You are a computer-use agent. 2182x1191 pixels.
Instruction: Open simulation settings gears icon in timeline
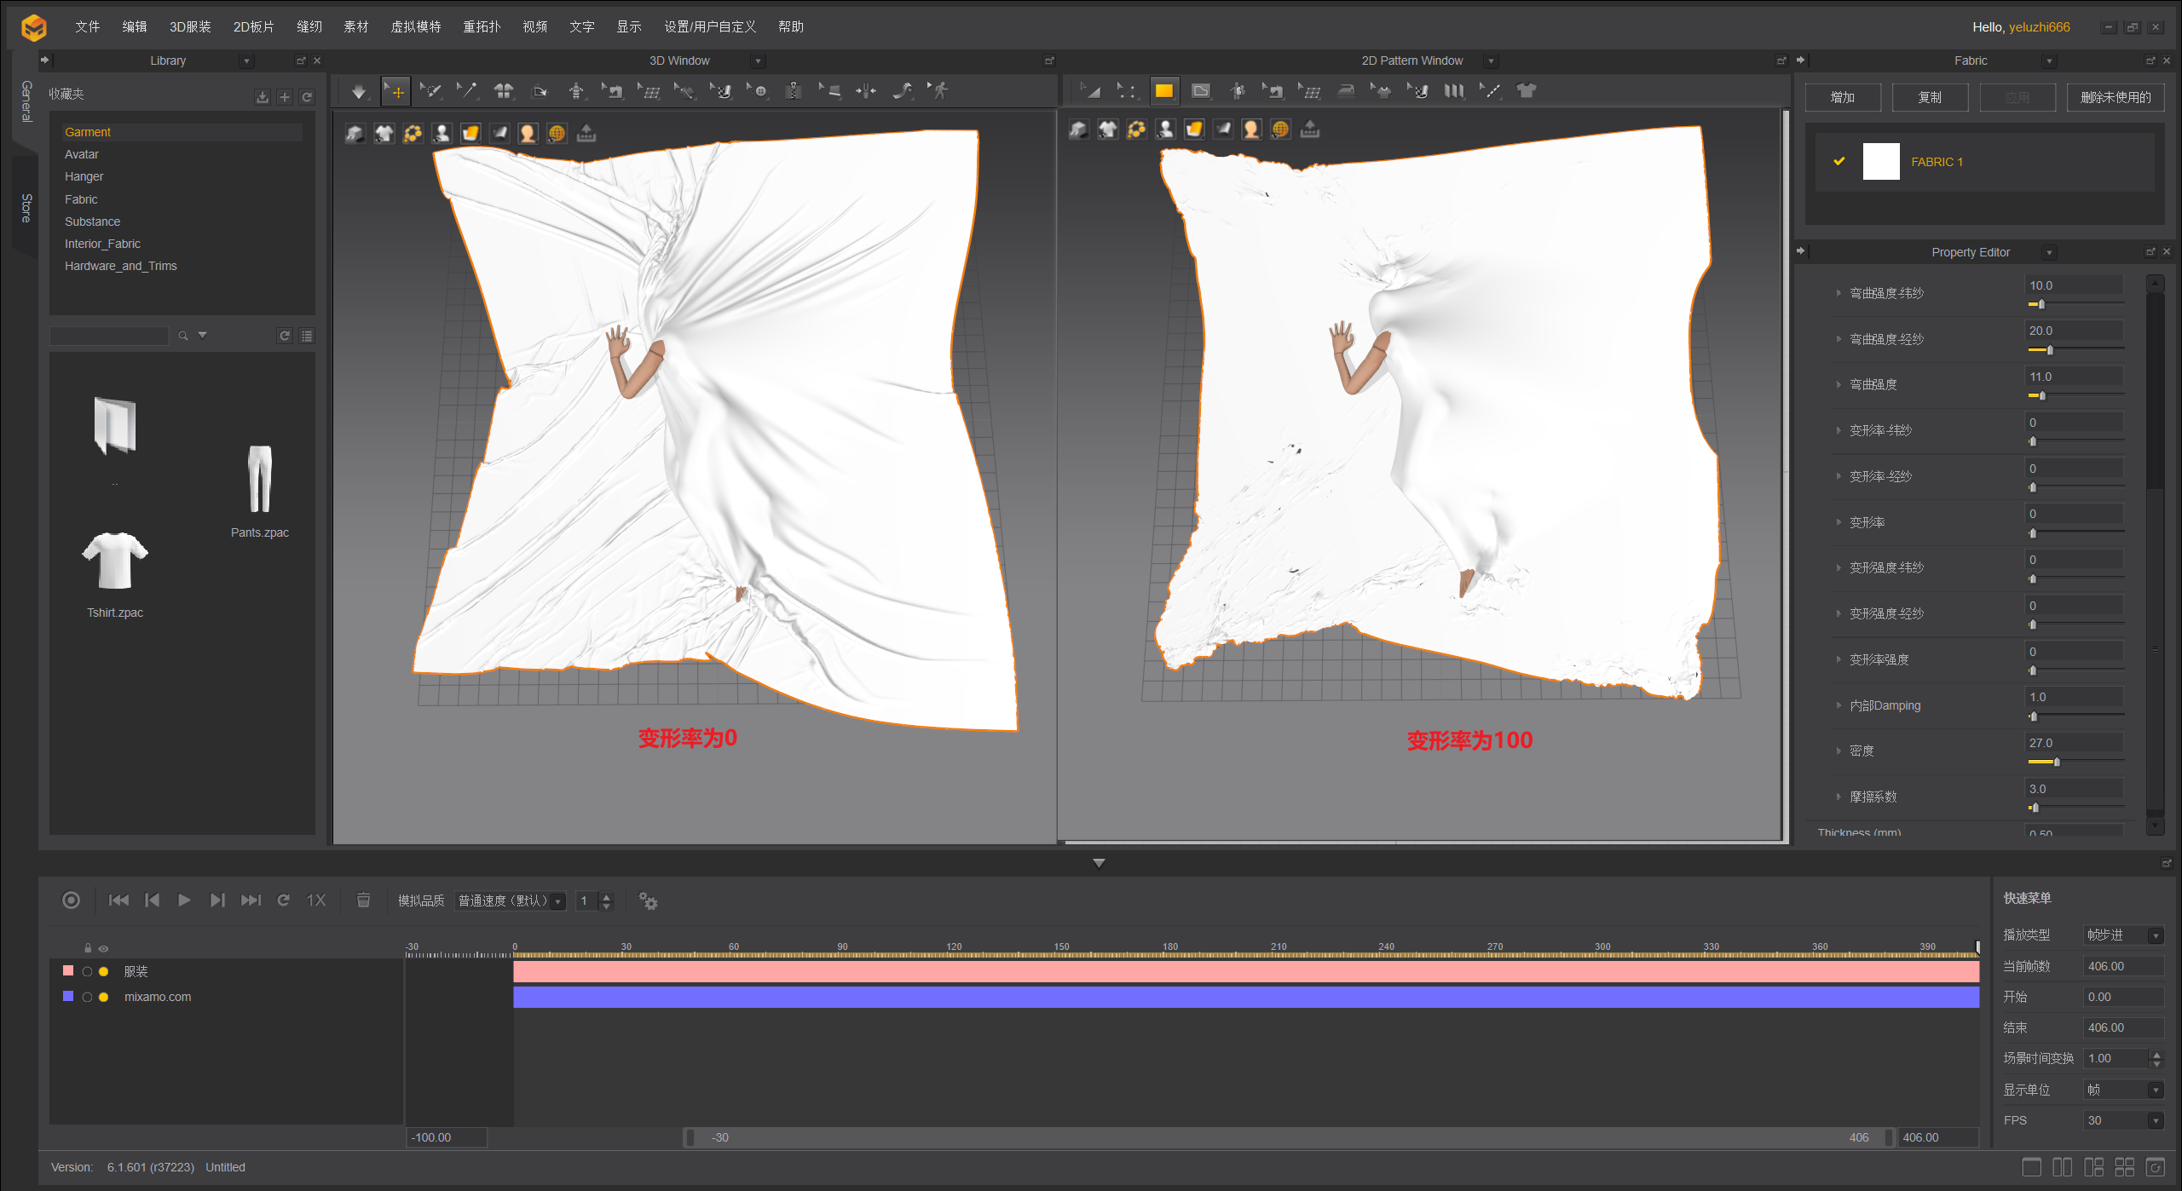648,900
